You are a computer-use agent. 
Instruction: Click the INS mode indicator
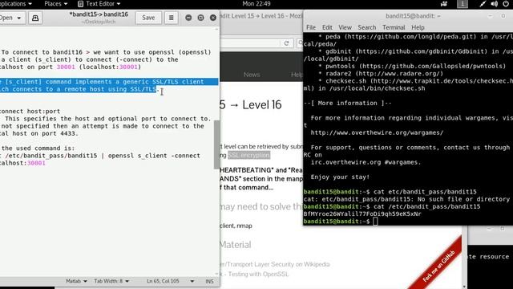[x=209, y=281]
